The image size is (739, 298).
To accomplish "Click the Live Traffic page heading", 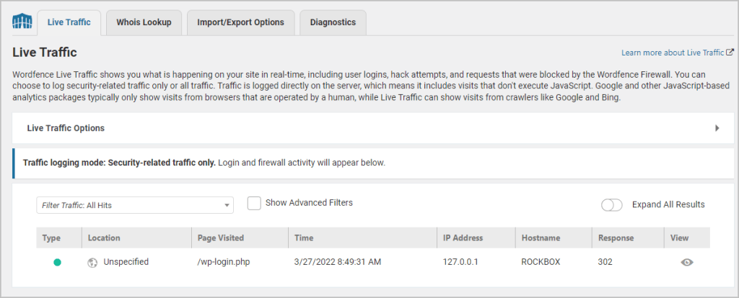I will pyautogui.click(x=45, y=52).
